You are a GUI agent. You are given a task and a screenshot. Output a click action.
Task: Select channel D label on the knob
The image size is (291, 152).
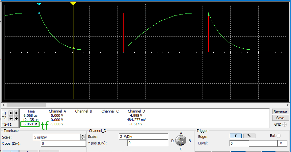pos(172,141)
